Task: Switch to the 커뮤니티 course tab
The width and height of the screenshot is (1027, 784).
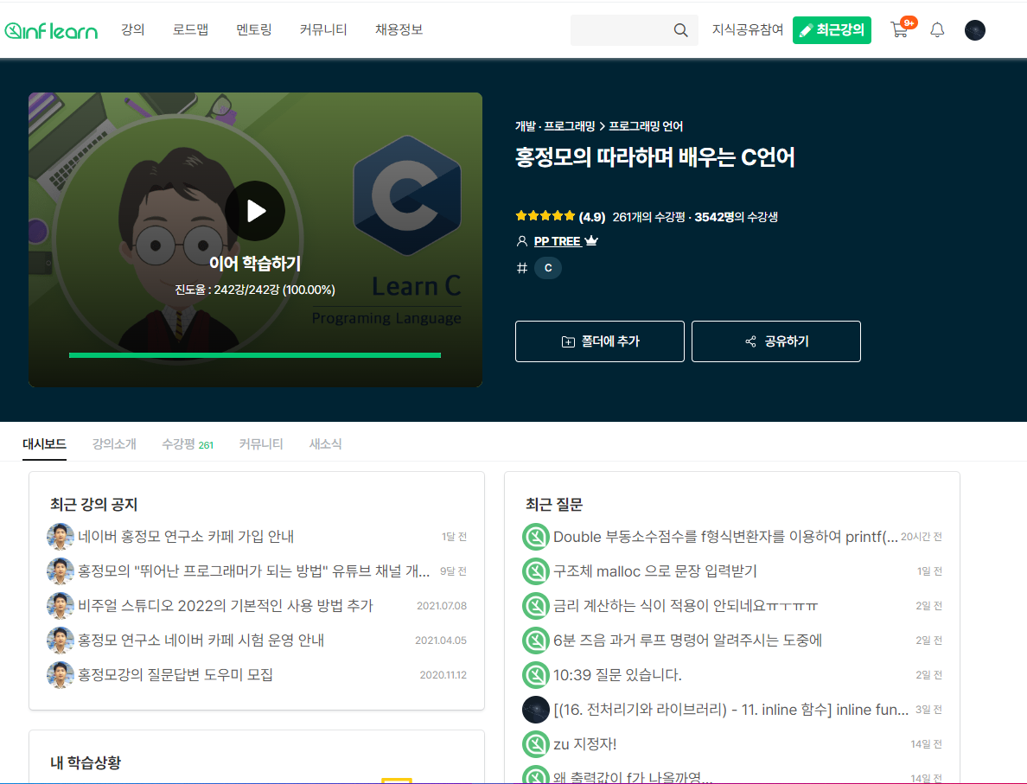Action: tap(261, 444)
